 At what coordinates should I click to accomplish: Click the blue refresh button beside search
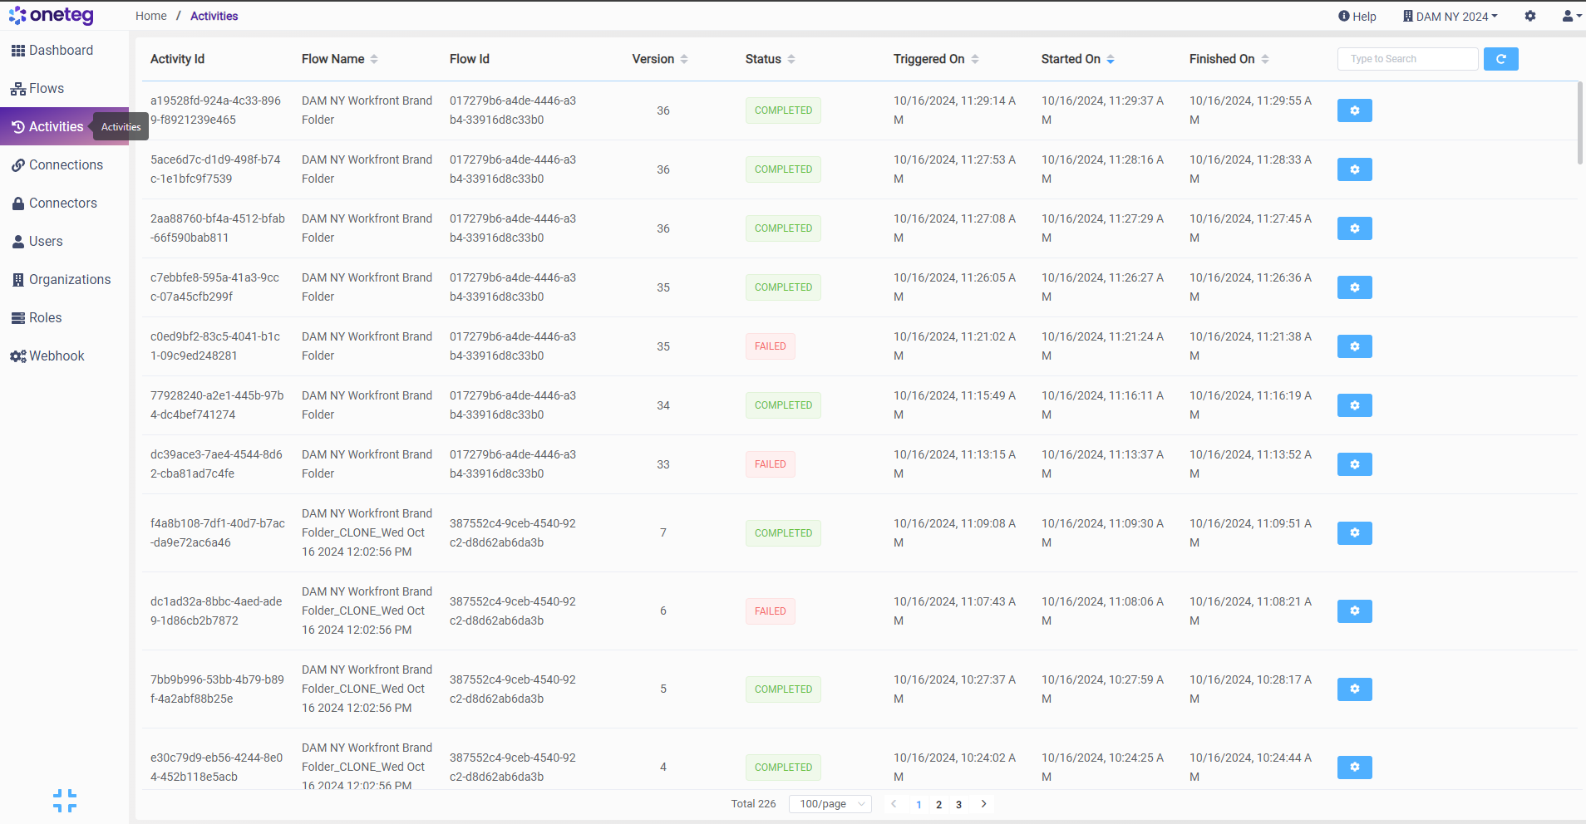(1500, 59)
